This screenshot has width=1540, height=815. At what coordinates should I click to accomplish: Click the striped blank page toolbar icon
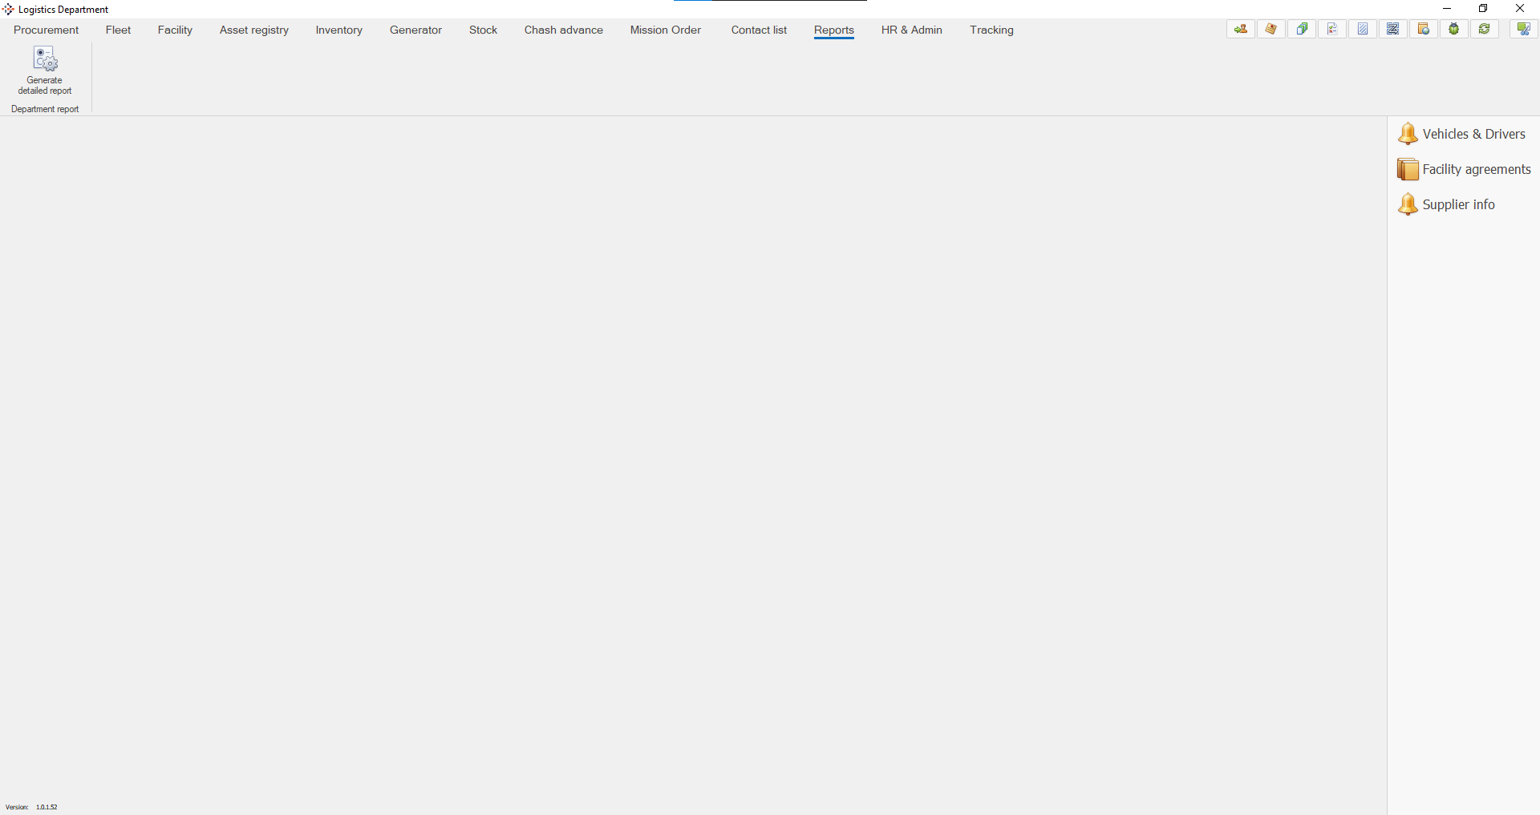tap(1362, 30)
